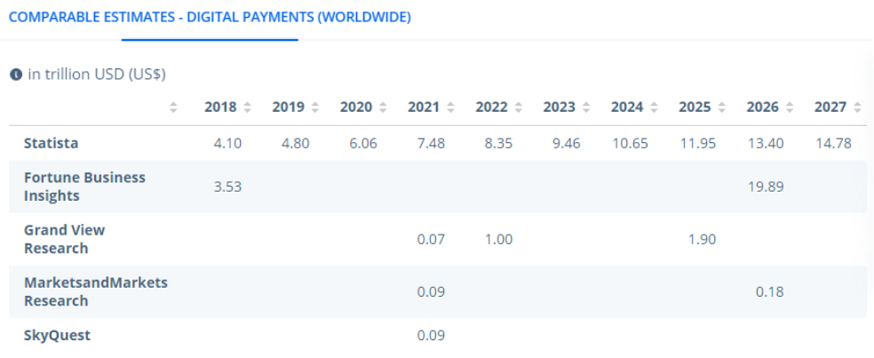Sort by 2027 column arrows
This screenshot has height=358, width=874.
857,107
